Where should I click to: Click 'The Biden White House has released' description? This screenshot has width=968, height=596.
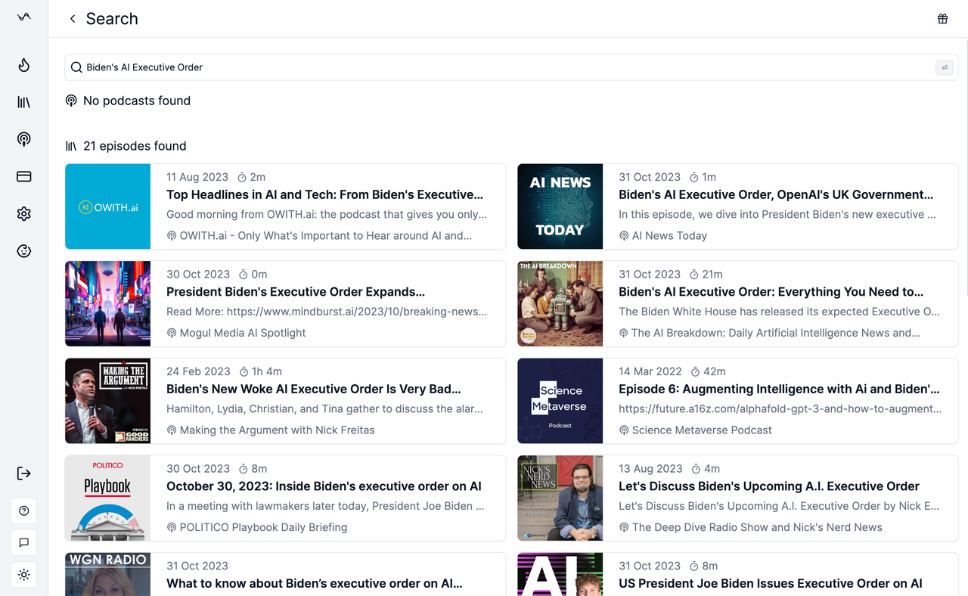[x=779, y=312]
